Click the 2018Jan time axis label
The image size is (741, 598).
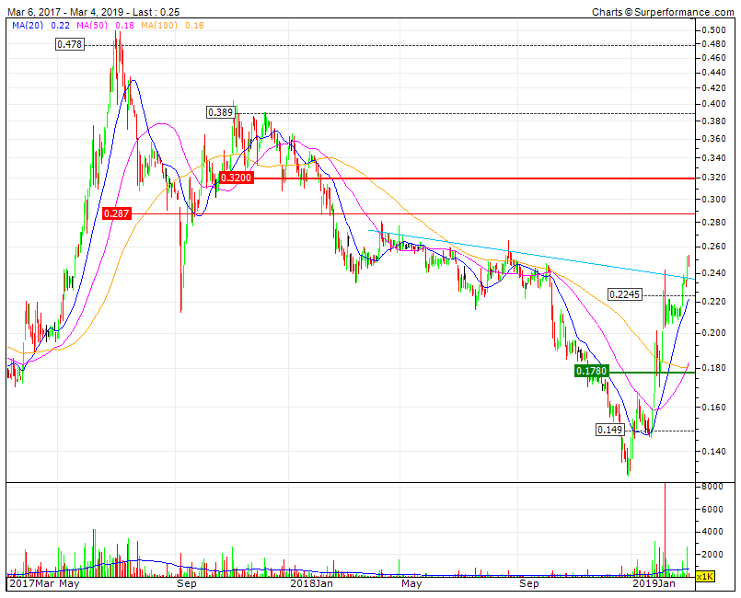click(x=311, y=584)
